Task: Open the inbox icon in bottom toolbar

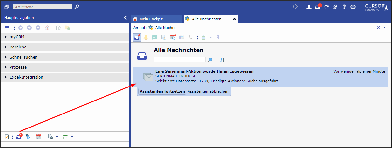Action: pos(19,137)
